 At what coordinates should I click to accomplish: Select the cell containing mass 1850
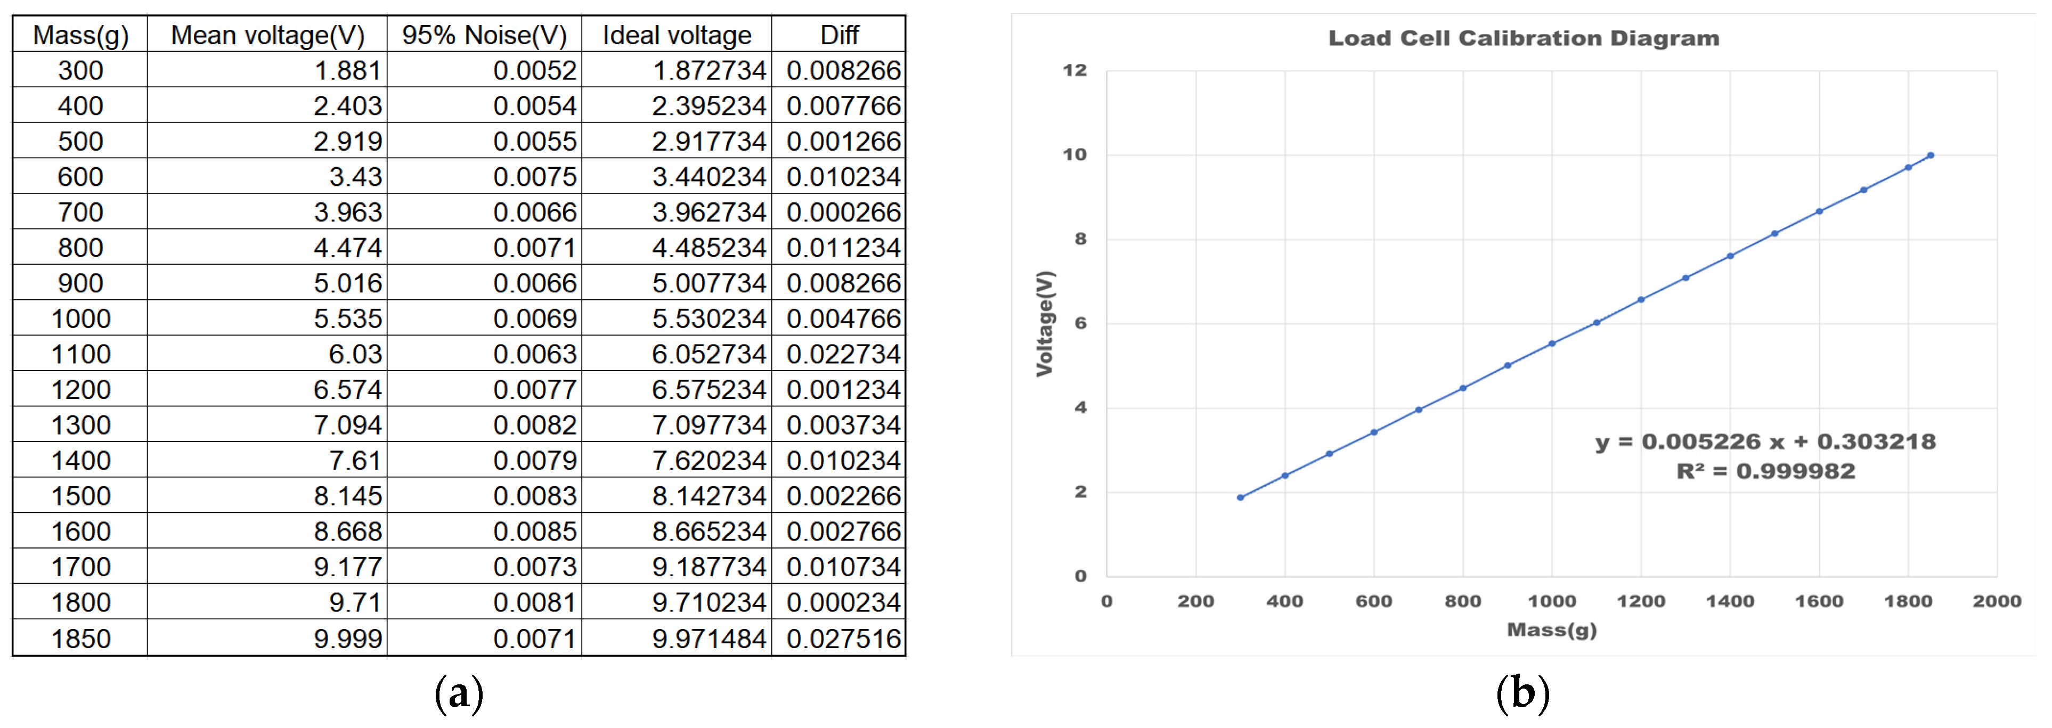tap(80, 638)
